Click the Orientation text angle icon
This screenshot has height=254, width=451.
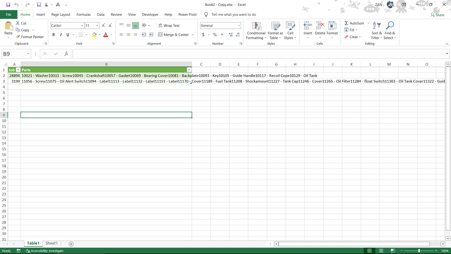pyautogui.click(x=144, y=25)
